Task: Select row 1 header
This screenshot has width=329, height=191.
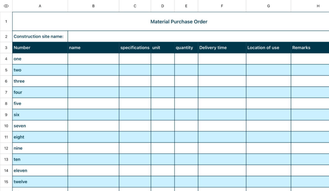Action: (x=6, y=21)
